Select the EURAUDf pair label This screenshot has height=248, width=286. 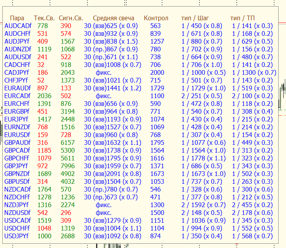pos(18,88)
